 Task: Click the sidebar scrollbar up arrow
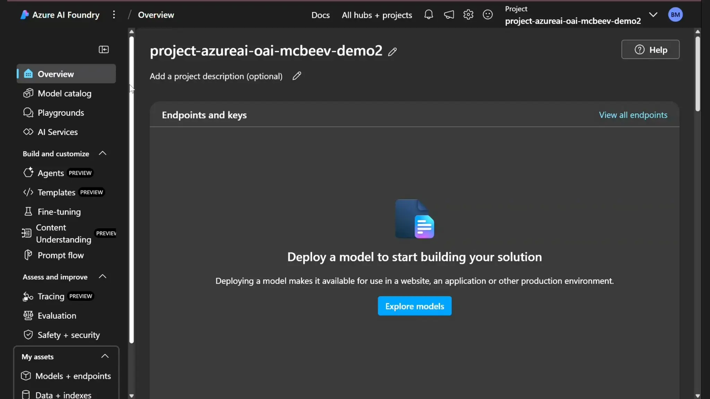pos(131,32)
